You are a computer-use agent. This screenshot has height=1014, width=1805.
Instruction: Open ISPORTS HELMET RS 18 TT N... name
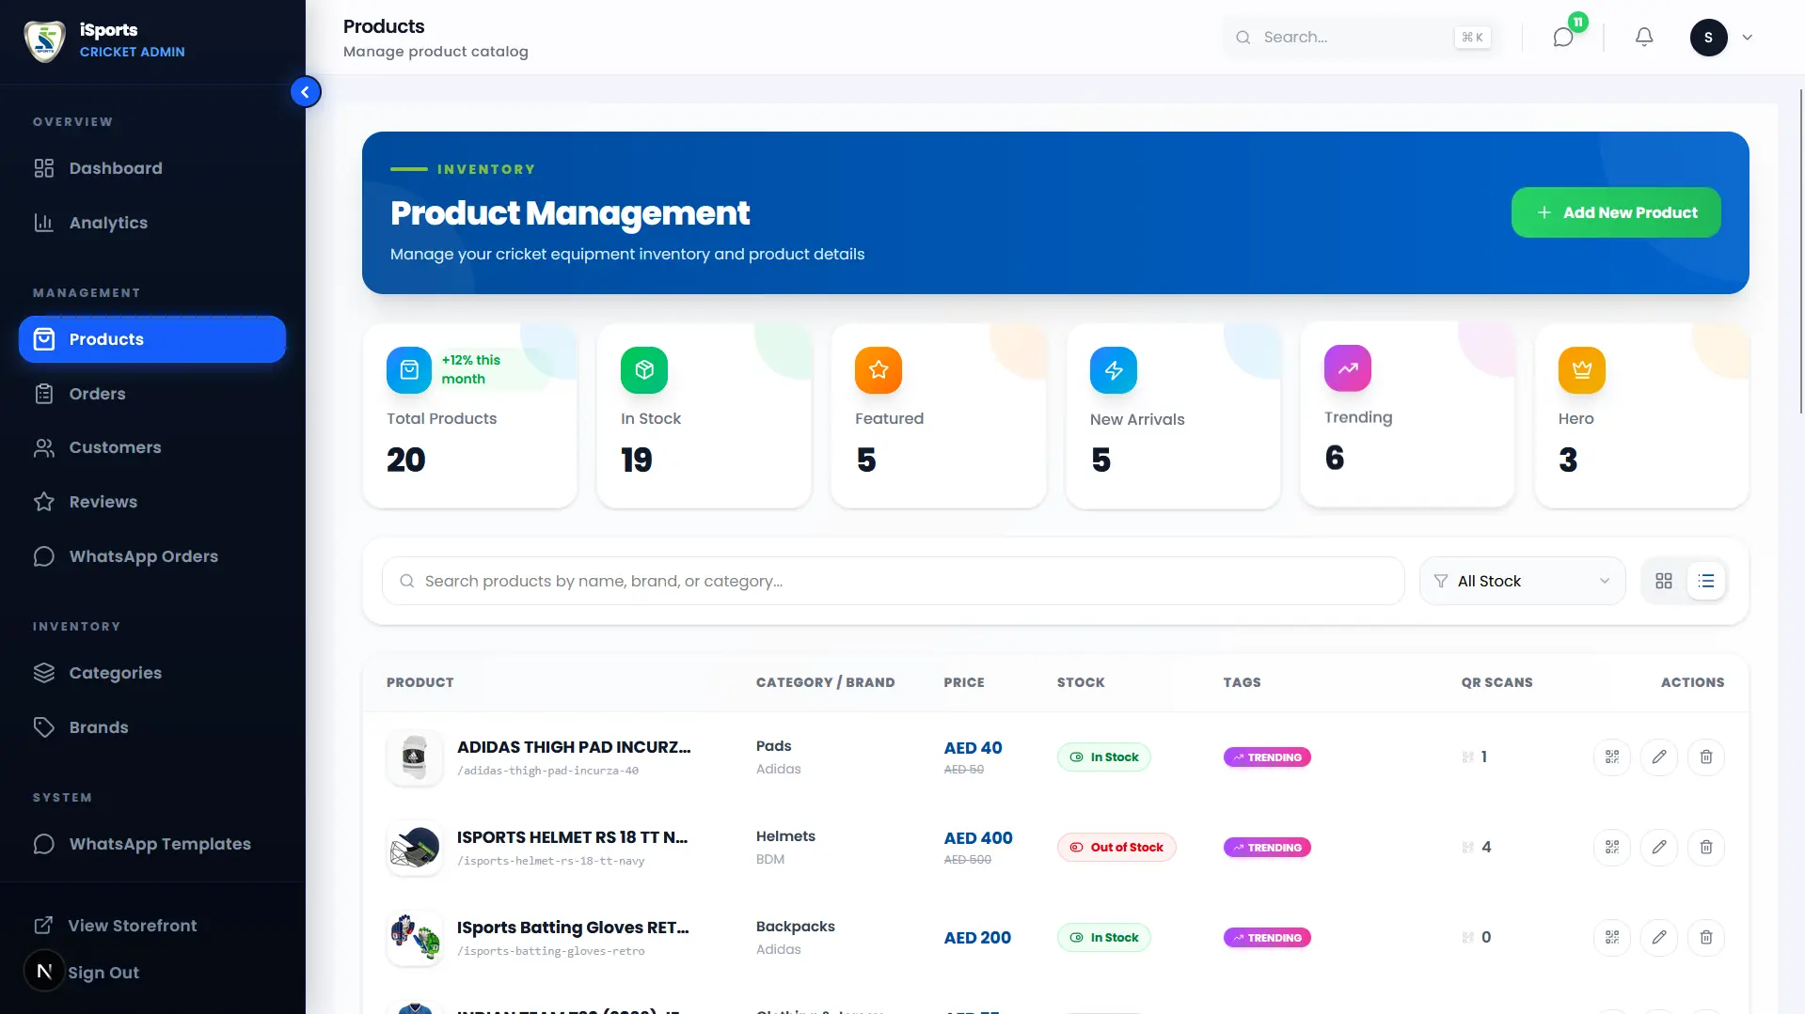(572, 837)
